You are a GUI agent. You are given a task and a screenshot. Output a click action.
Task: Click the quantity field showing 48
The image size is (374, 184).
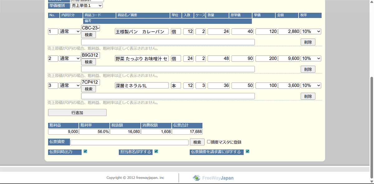click(x=218, y=58)
